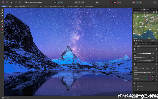Reset the Exposure section with revert arrow
Viewport: 158px width, 99px height.
[x=156, y=49]
